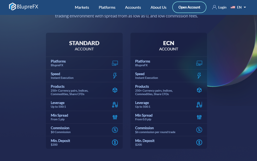257x161 pixels.
Task: Open the Markets menu
Action: tap(82, 7)
